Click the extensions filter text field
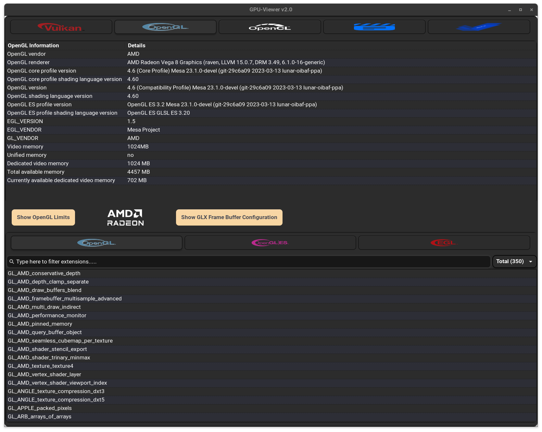 pyautogui.click(x=250, y=262)
